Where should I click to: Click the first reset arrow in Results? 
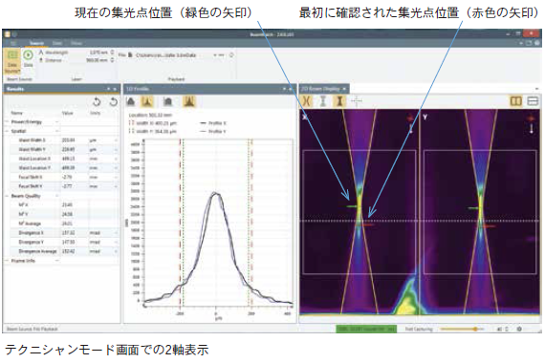97,102
